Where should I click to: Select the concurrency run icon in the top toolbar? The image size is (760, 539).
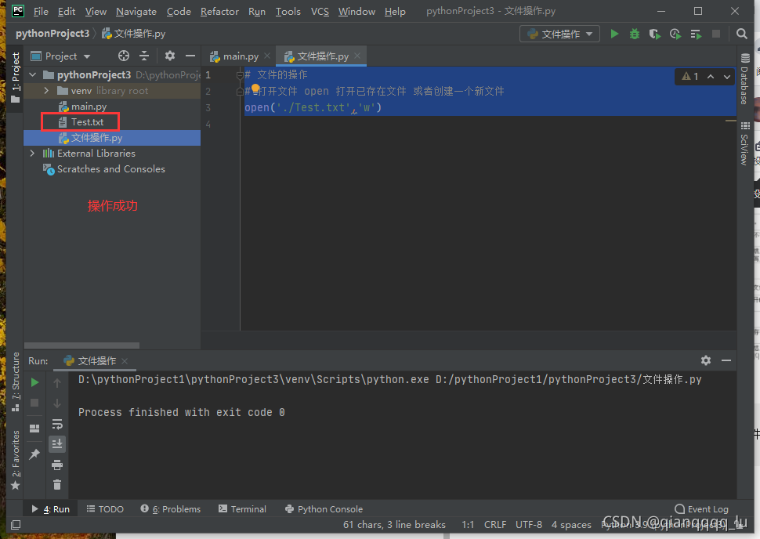[x=696, y=34]
